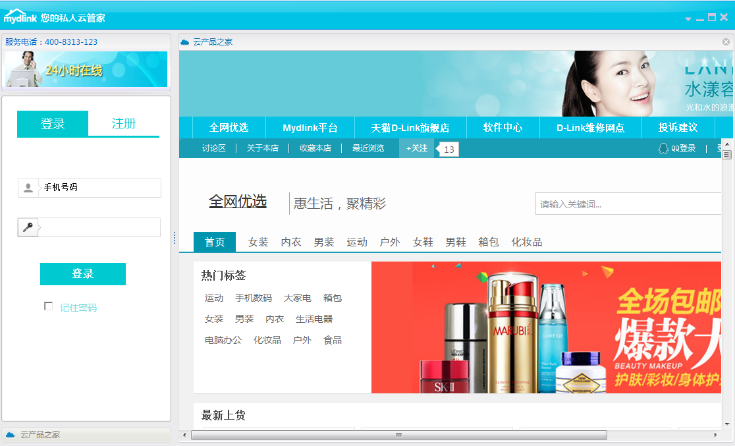Open the 全网优选 navigation menu item
Screen dimensions: 735x446
pos(229,128)
